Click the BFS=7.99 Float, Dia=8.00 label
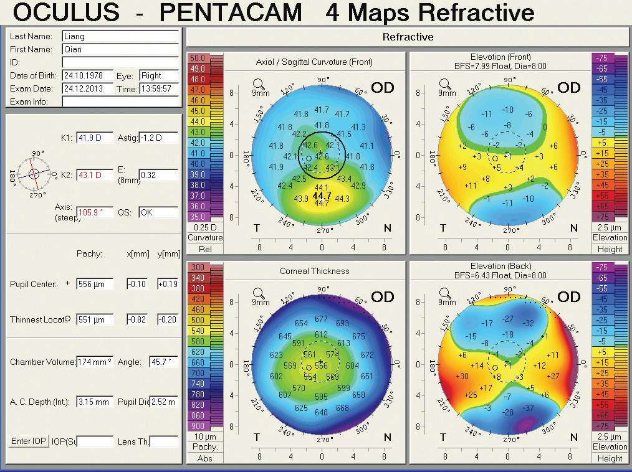 click(x=500, y=66)
